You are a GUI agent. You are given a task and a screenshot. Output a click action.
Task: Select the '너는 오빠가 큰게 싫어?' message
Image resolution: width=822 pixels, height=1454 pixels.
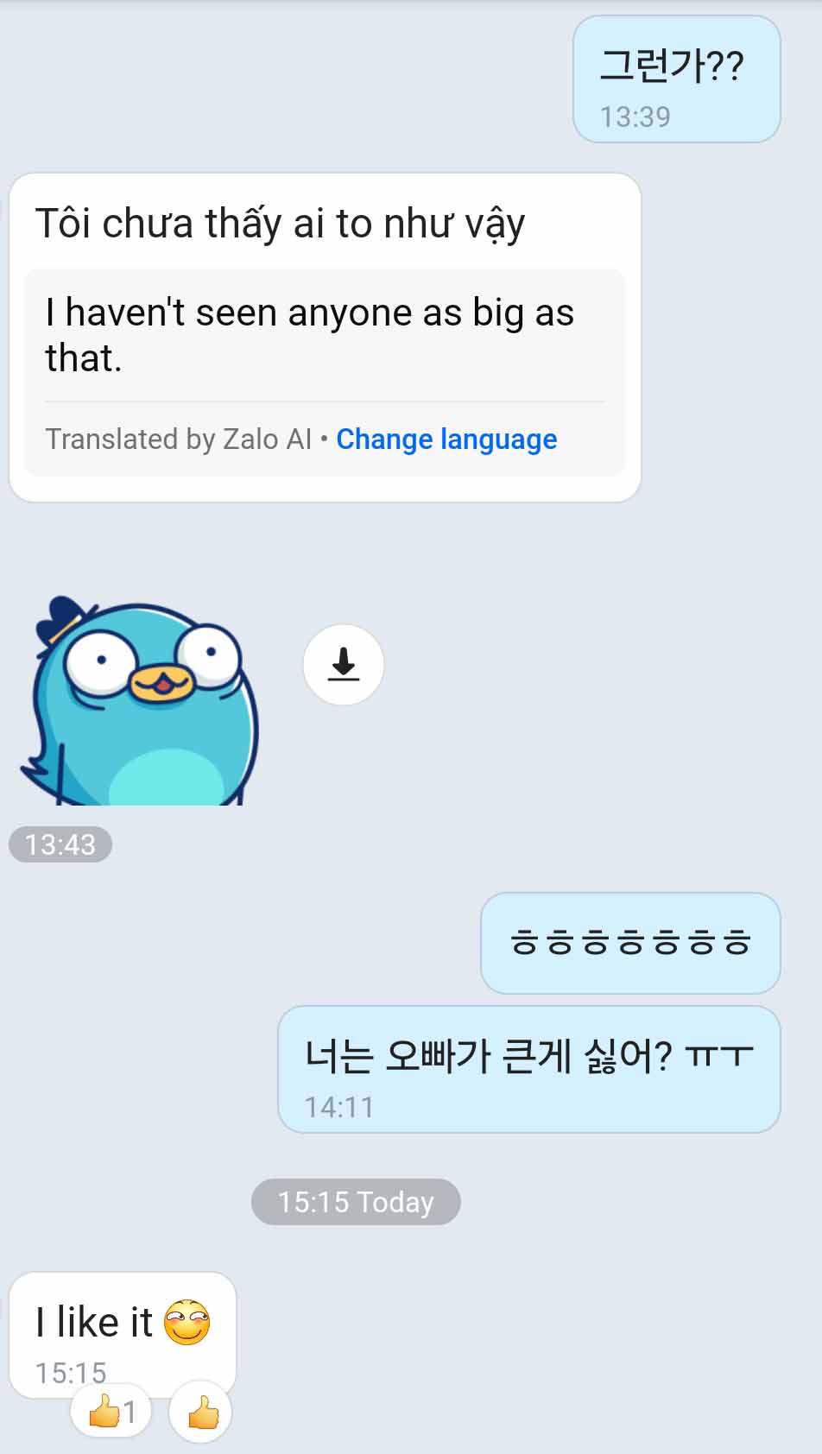[x=529, y=1069]
